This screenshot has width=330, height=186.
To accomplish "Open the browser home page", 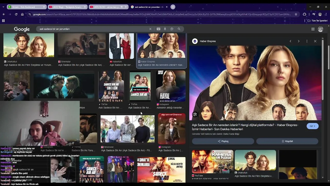I will coord(22,14).
